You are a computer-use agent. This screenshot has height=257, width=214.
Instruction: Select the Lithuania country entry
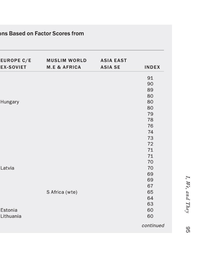tap(11, 216)
